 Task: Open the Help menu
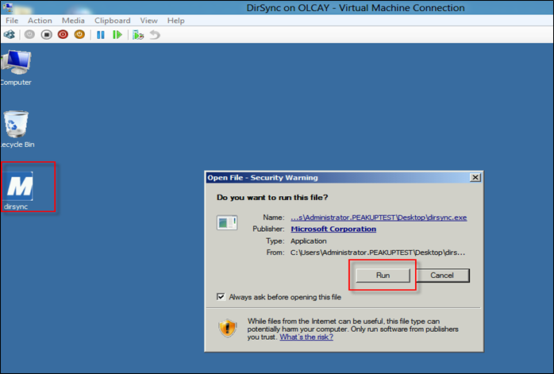click(176, 21)
